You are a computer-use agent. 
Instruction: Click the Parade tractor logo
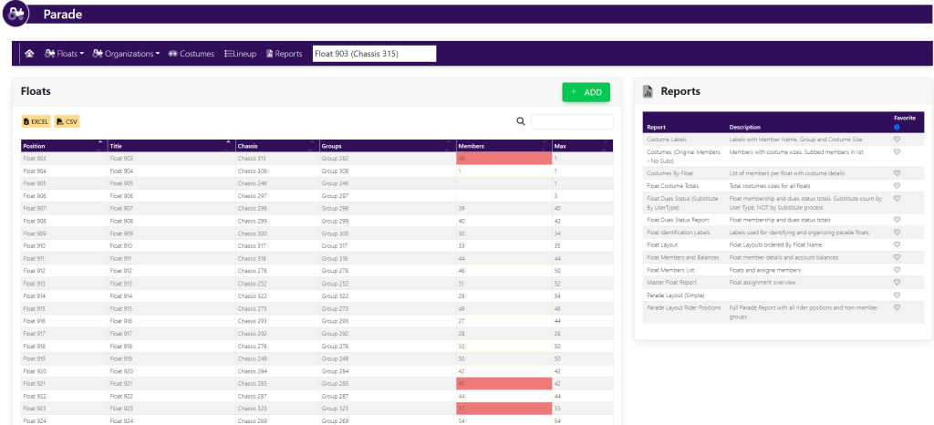(16, 14)
